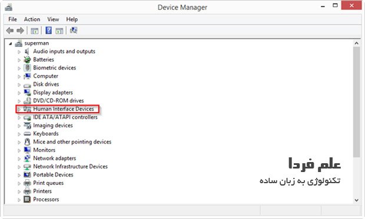Open the File menu
The width and height of the screenshot is (365, 219).
[12, 19]
